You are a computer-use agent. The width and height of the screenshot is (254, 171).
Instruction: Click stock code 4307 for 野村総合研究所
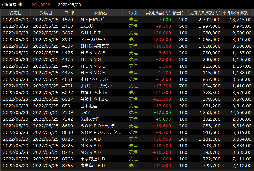67,46
